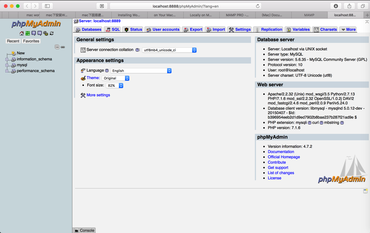Click Safari share icon in toolbar

point(349,6)
